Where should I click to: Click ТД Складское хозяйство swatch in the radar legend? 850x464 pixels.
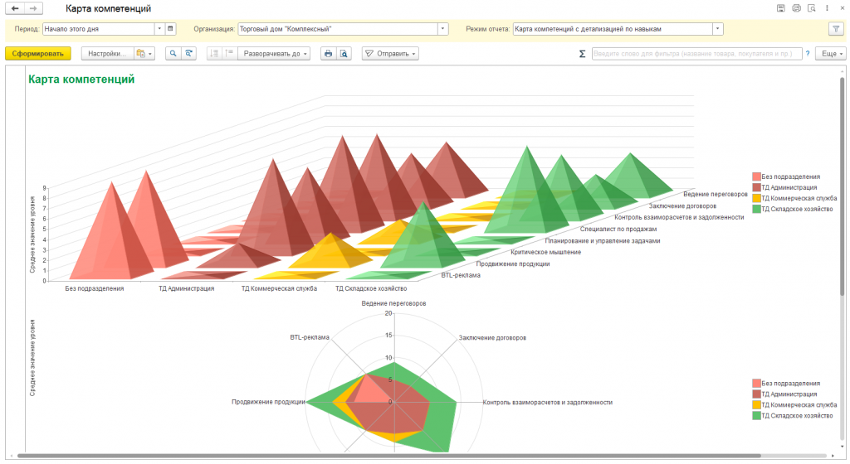click(756, 416)
